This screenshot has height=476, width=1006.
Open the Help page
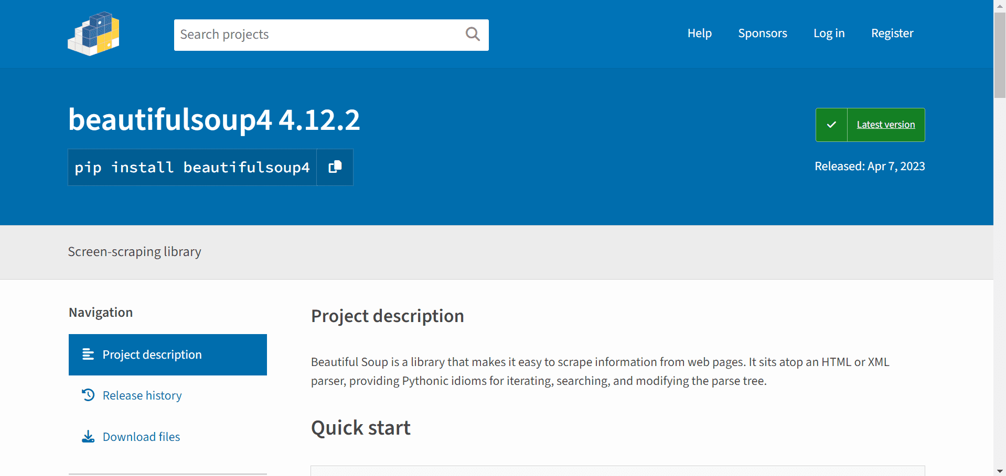pos(699,33)
